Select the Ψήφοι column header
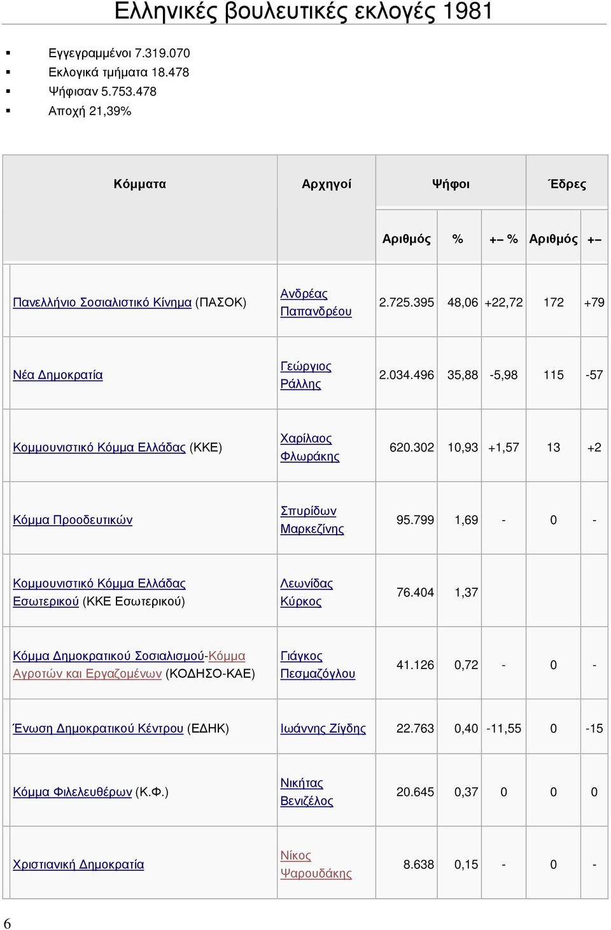Screen dimensions: 611x930 coord(451,184)
